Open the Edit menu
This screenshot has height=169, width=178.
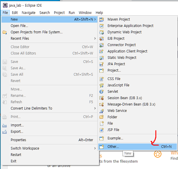click(x=15, y=12)
